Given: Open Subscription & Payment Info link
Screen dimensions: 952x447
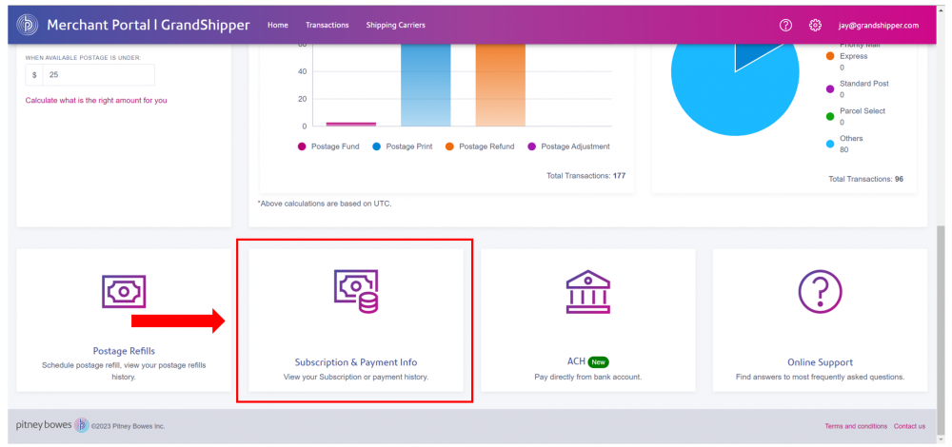Looking at the screenshot, I should point(356,362).
